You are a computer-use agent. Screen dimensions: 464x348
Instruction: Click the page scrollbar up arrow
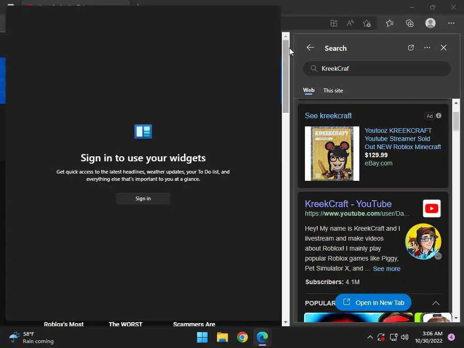(285, 36)
